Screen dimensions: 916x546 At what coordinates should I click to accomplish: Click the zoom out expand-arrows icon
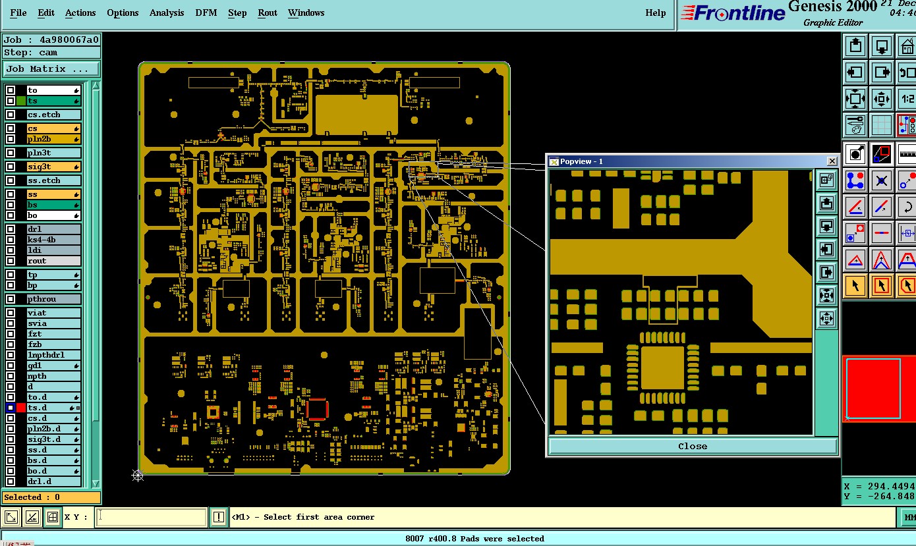pyautogui.click(x=855, y=99)
